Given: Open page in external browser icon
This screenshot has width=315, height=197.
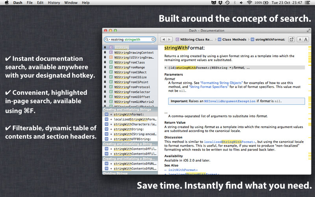Looking at the screenshot, I should click(x=291, y=39).
